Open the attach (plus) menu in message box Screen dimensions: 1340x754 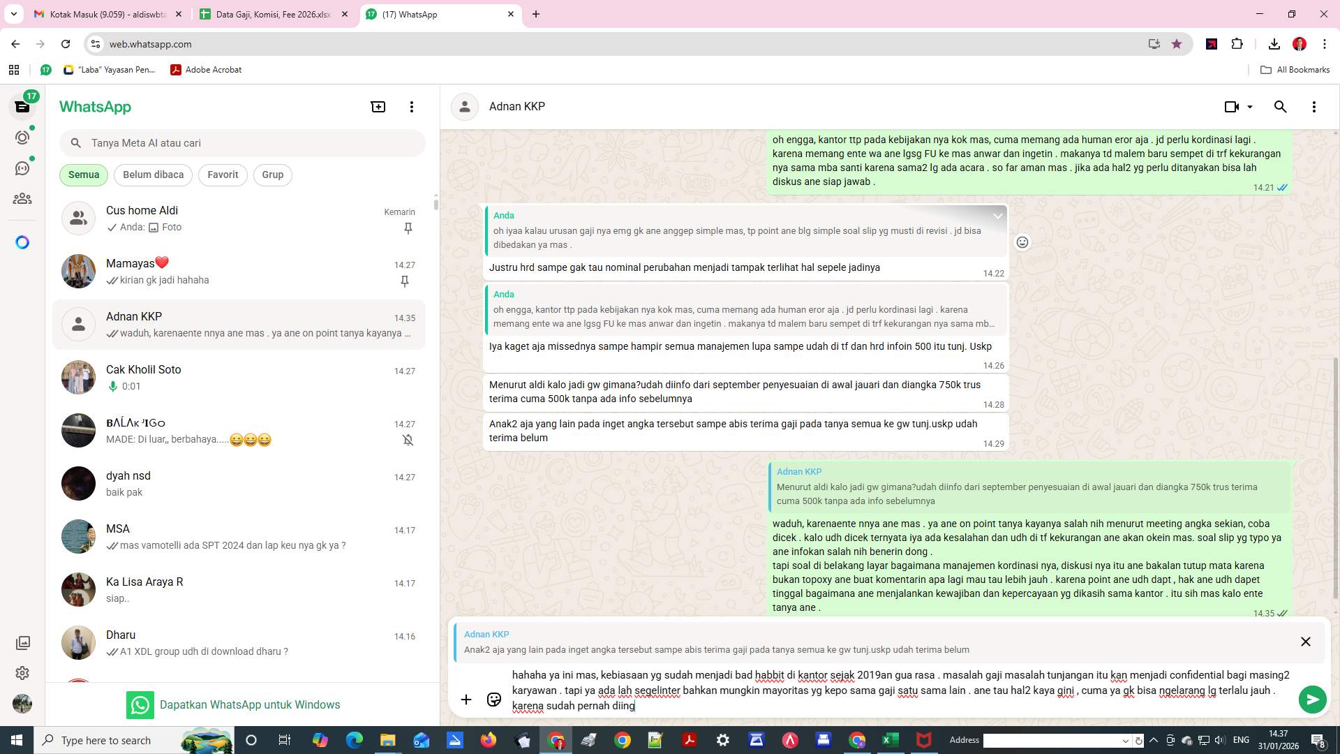[466, 699]
